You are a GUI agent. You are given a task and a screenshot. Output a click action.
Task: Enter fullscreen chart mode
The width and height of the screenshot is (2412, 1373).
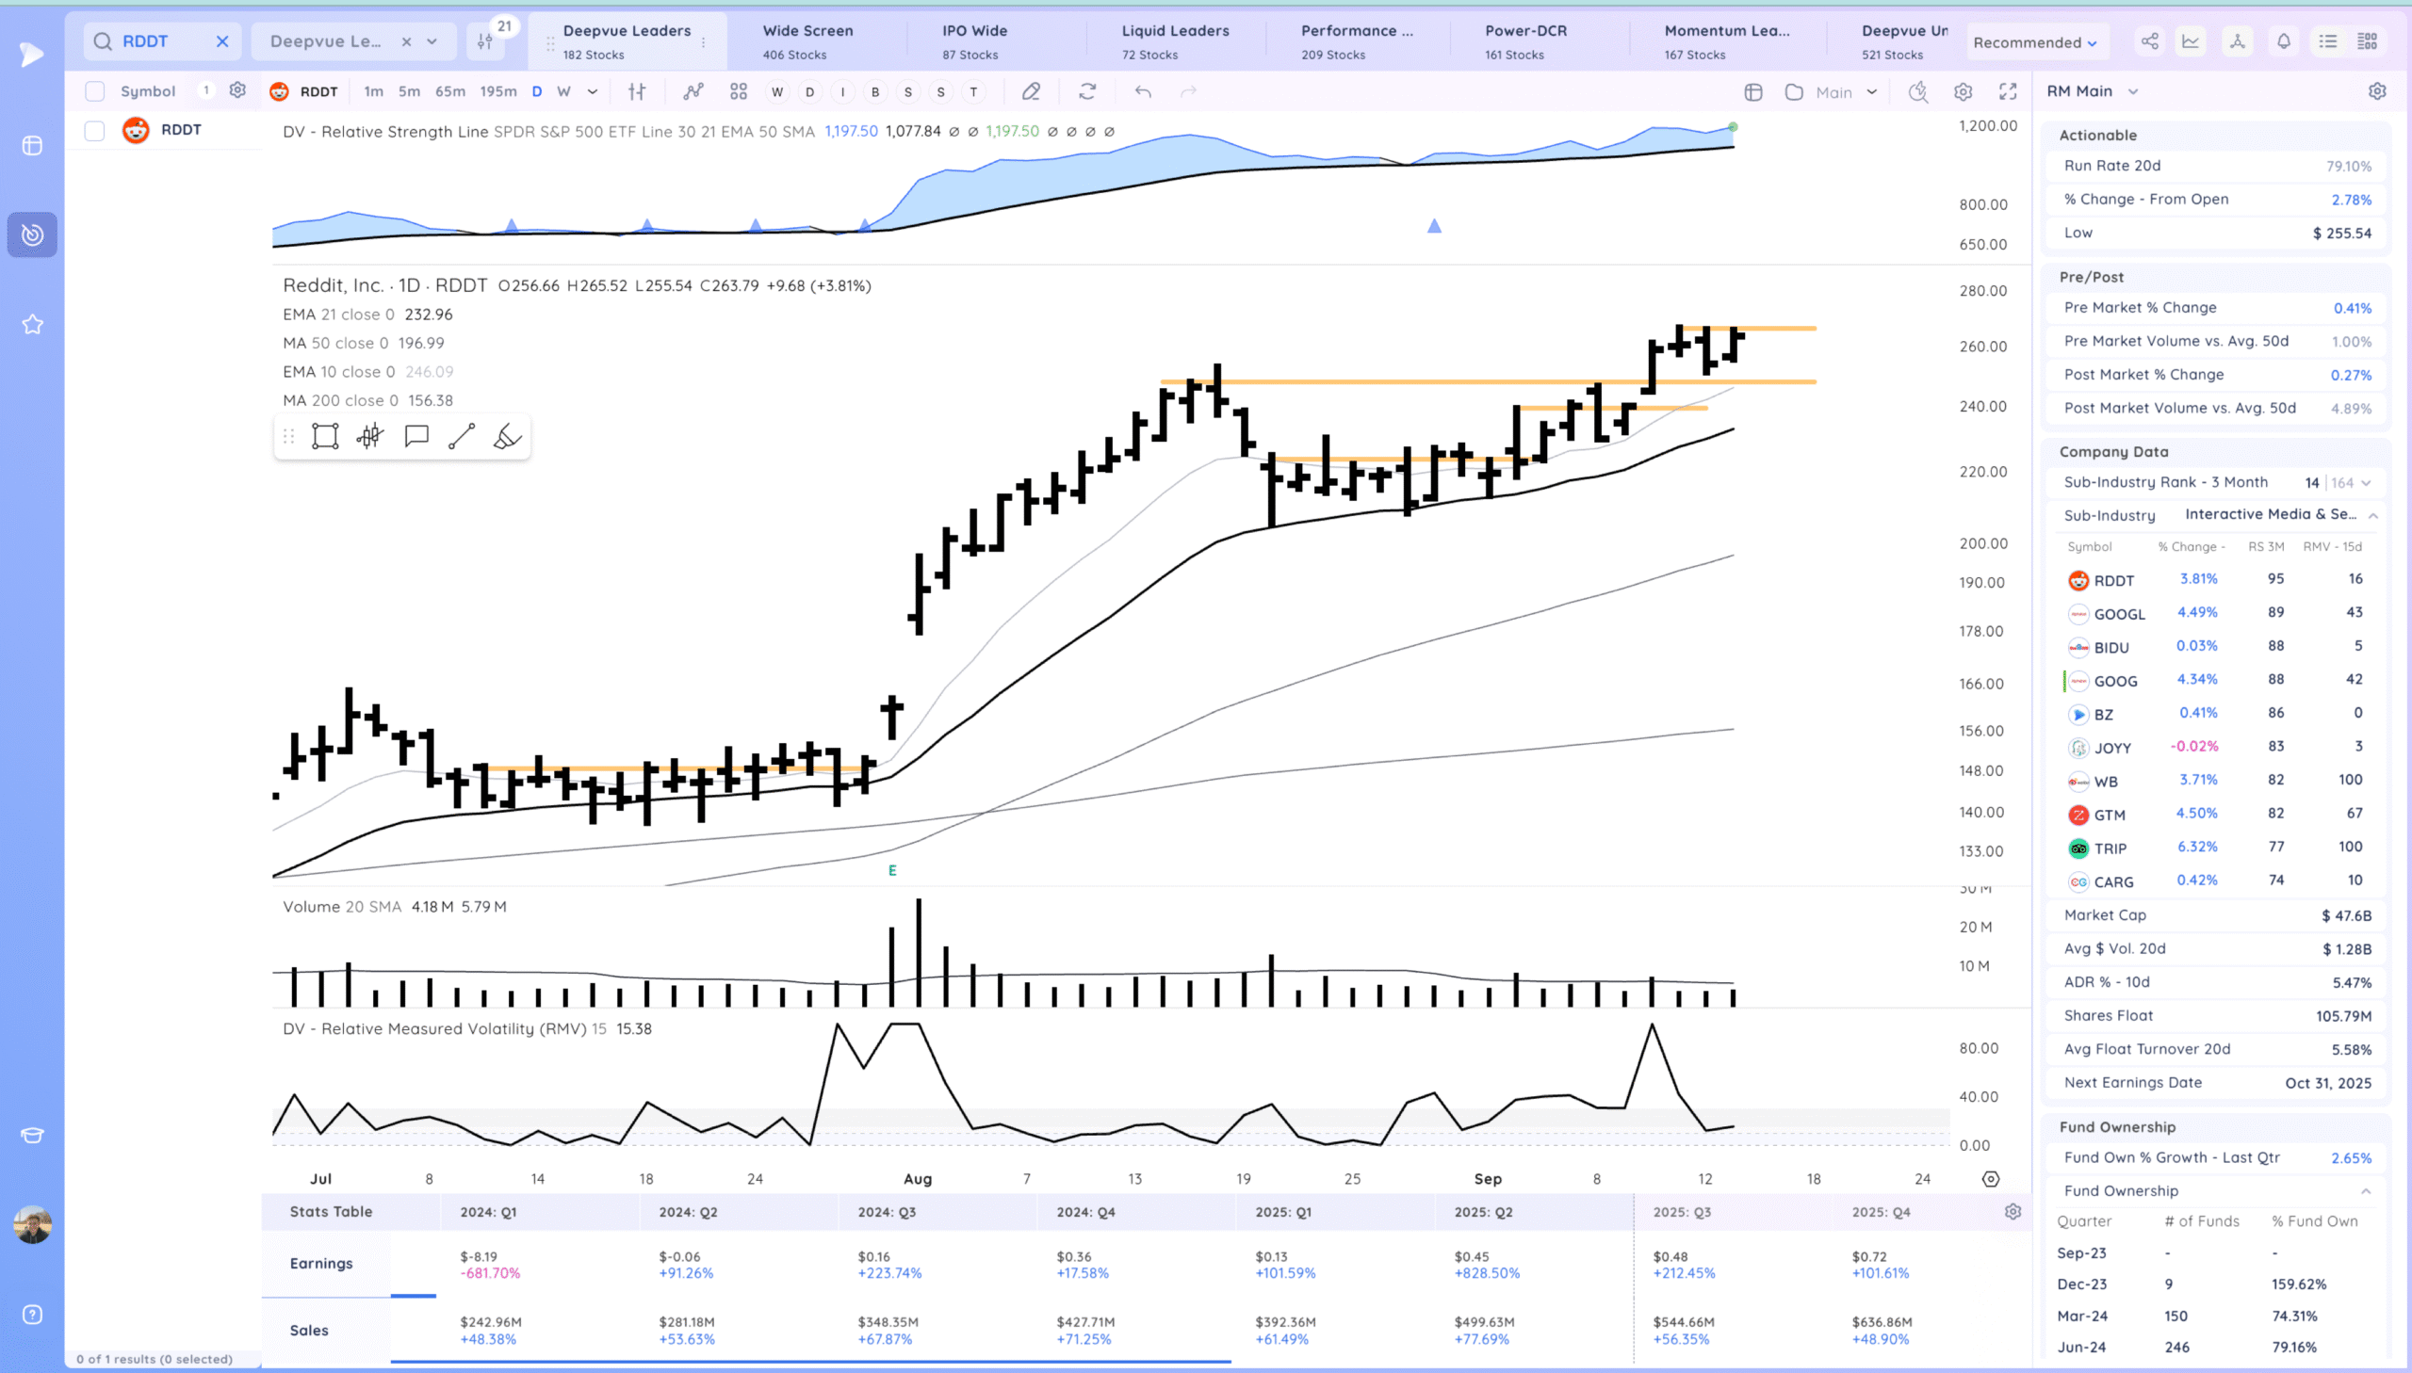click(x=2008, y=91)
